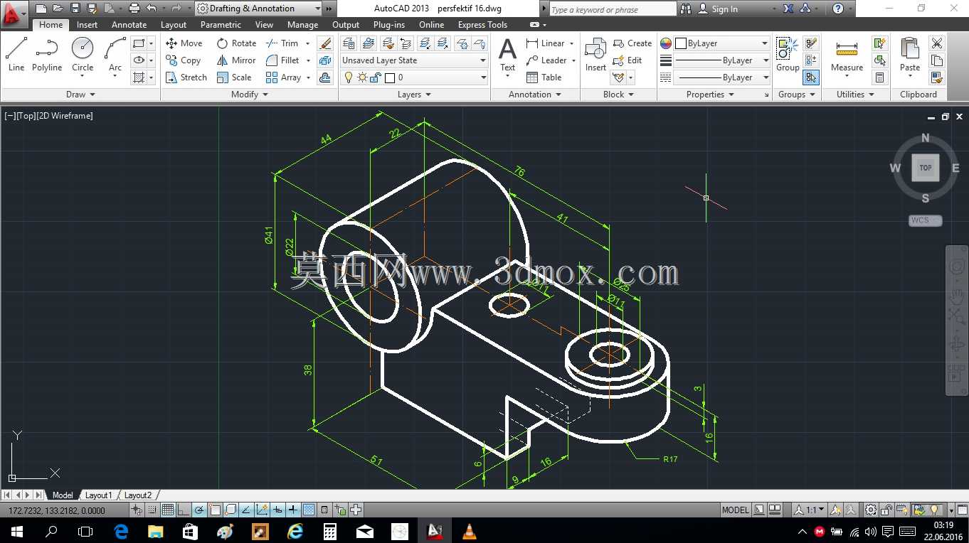Viewport: 969px width, 543px height.
Task: Click in the keyword search field
Action: coord(613,9)
